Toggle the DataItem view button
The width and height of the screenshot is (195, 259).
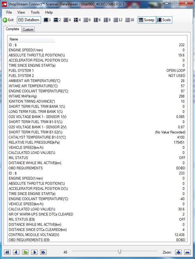coord(29,20)
